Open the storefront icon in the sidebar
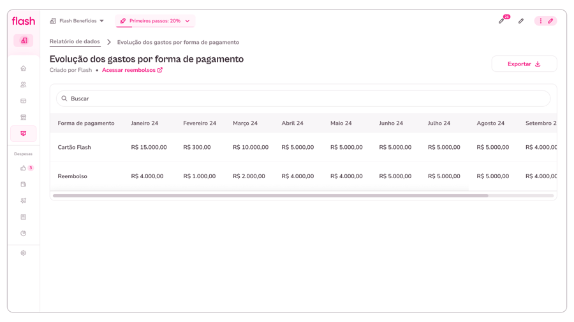 tap(24, 118)
